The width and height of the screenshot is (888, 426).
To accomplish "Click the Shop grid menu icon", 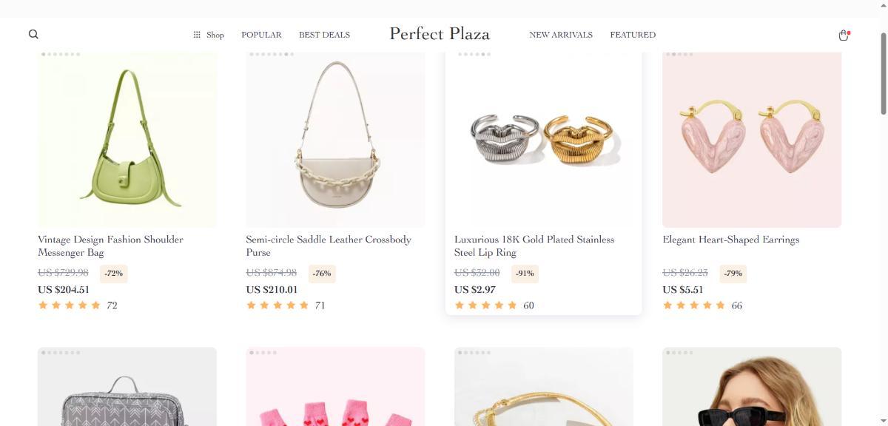I will click(197, 35).
